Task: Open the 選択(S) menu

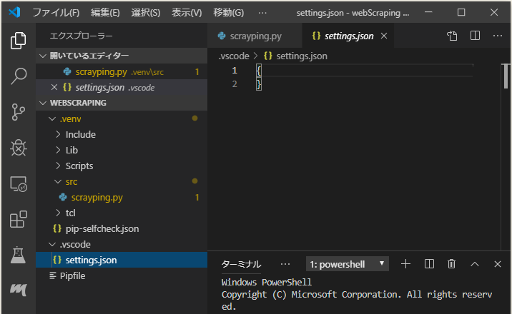Action: (x=146, y=12)
